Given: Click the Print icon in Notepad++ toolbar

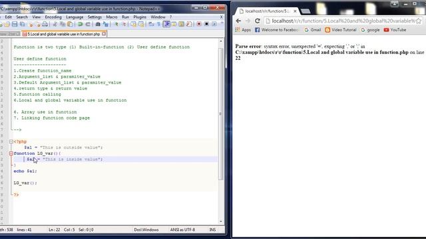Looking at the screenshot, I should [45, 25].
